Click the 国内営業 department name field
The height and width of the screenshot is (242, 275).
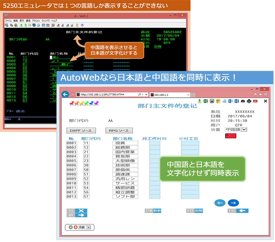125,152
